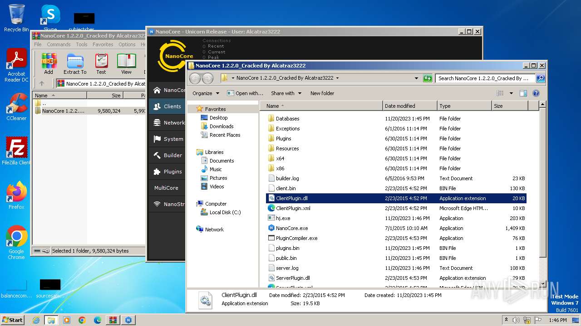The image size is (581, 326).
Task: Select Recent Places under Favorites
Action: pyautogui.click(x=225, y=135)
